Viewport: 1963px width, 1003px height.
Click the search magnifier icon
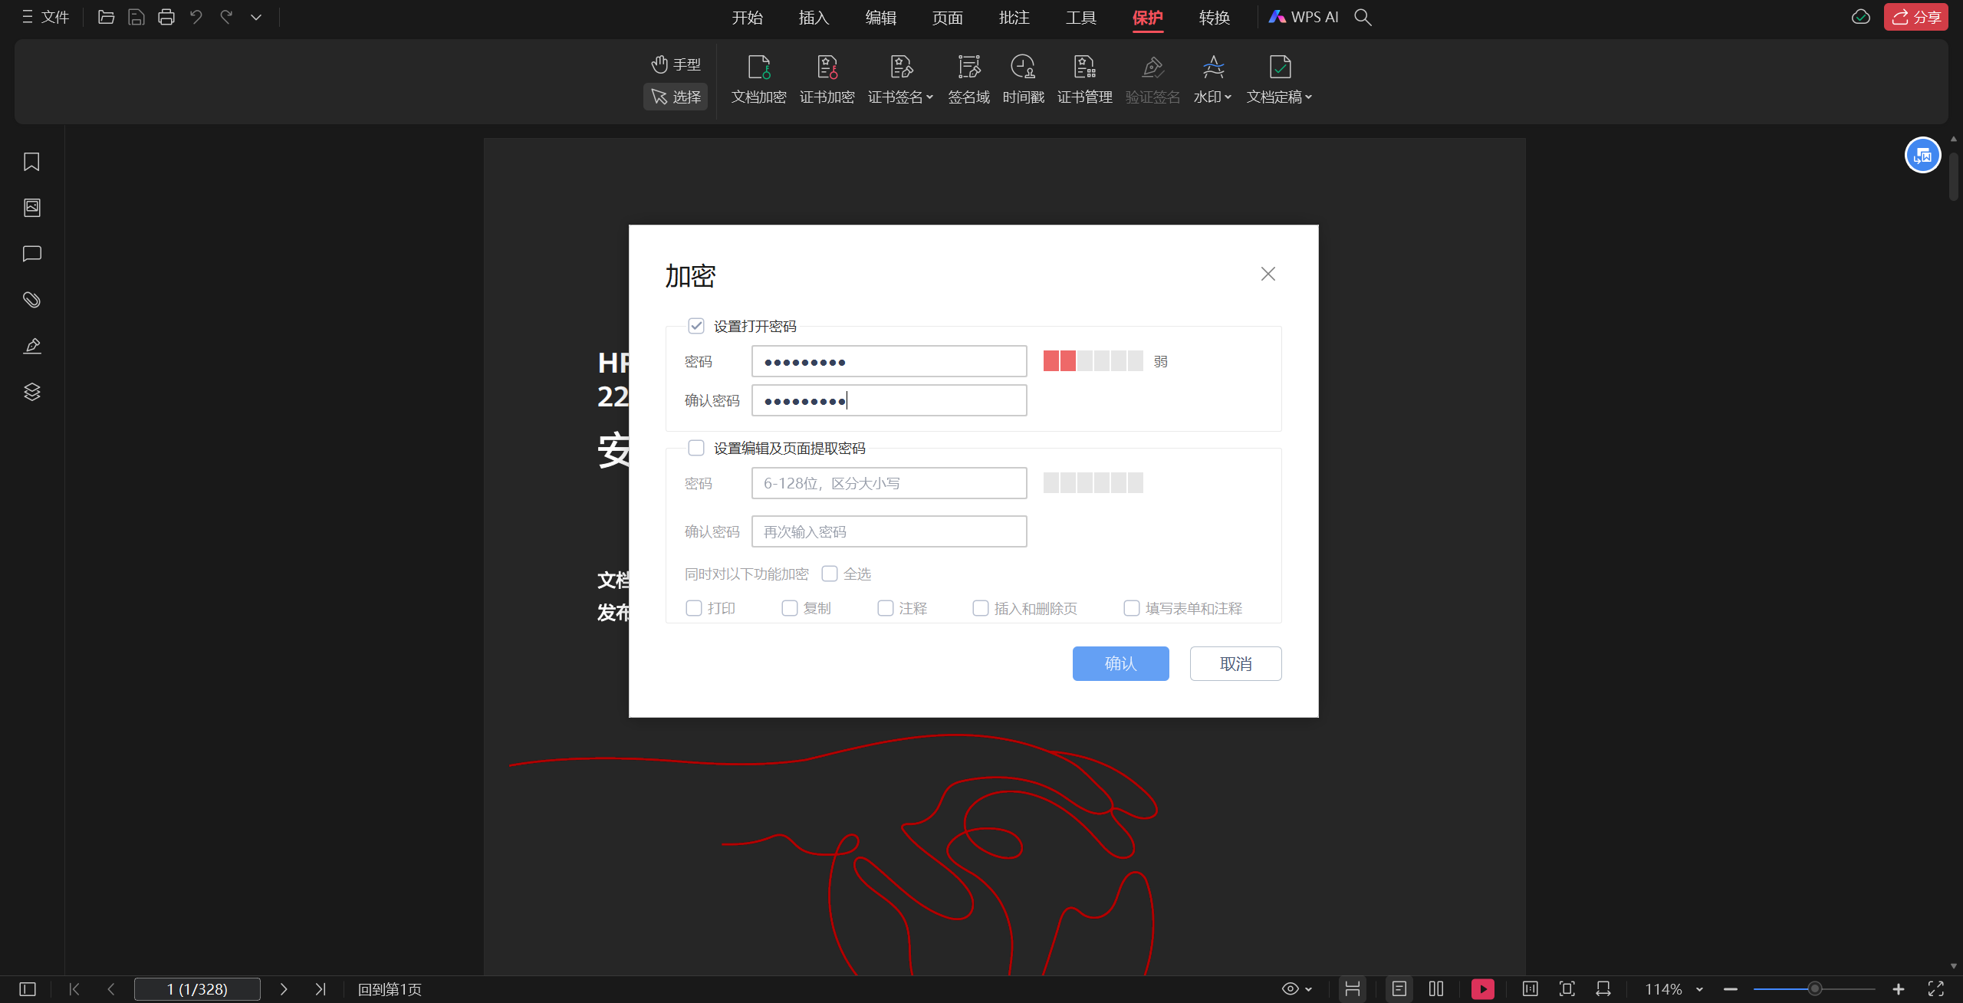click(1363, 17)
